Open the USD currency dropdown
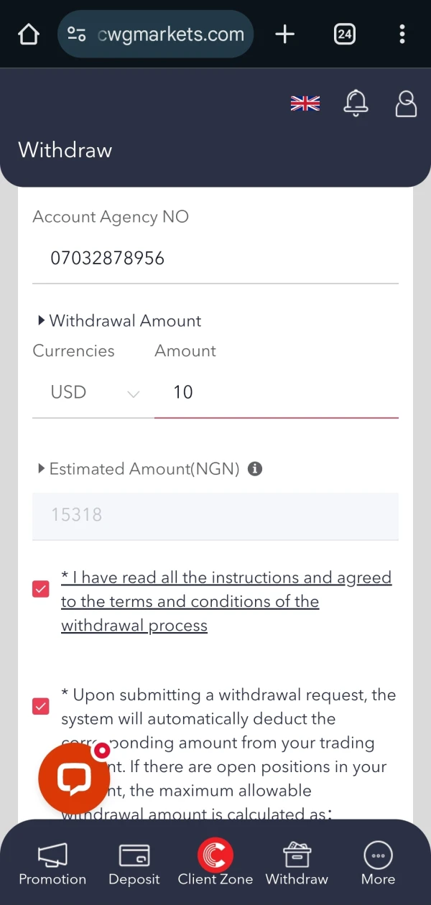The height and width of the screenshot is (905, 431). [93, 392]
